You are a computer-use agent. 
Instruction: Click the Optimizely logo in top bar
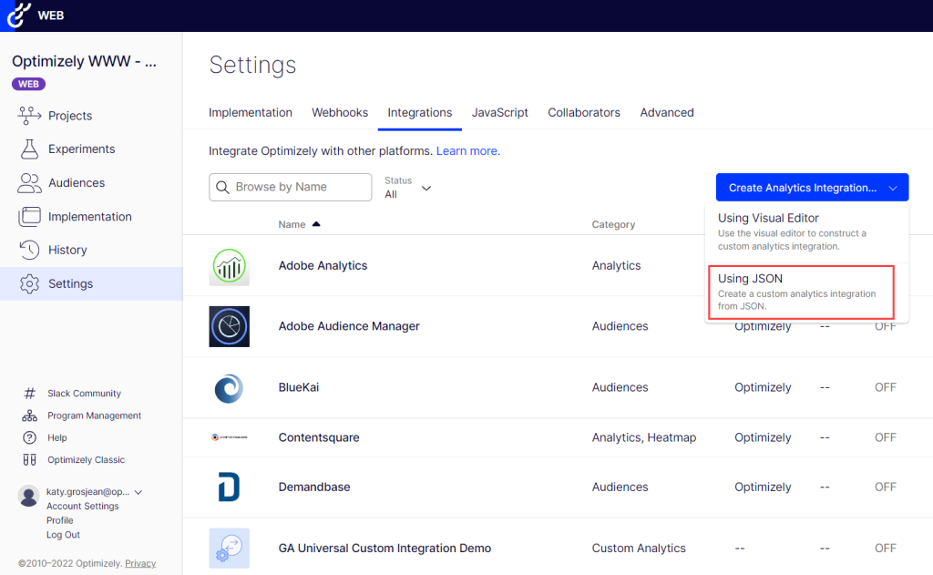[x=19, y=15]
